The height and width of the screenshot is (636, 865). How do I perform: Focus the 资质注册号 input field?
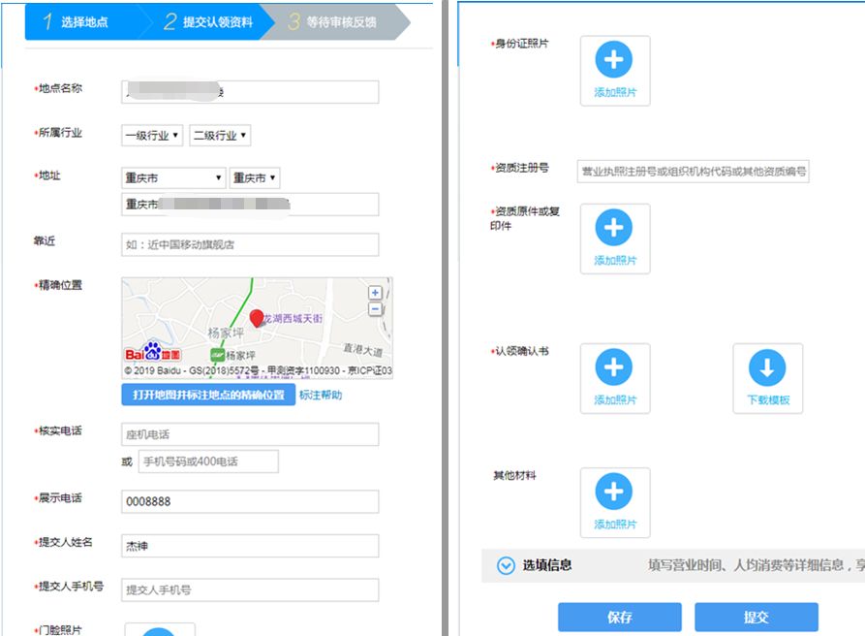694,172
